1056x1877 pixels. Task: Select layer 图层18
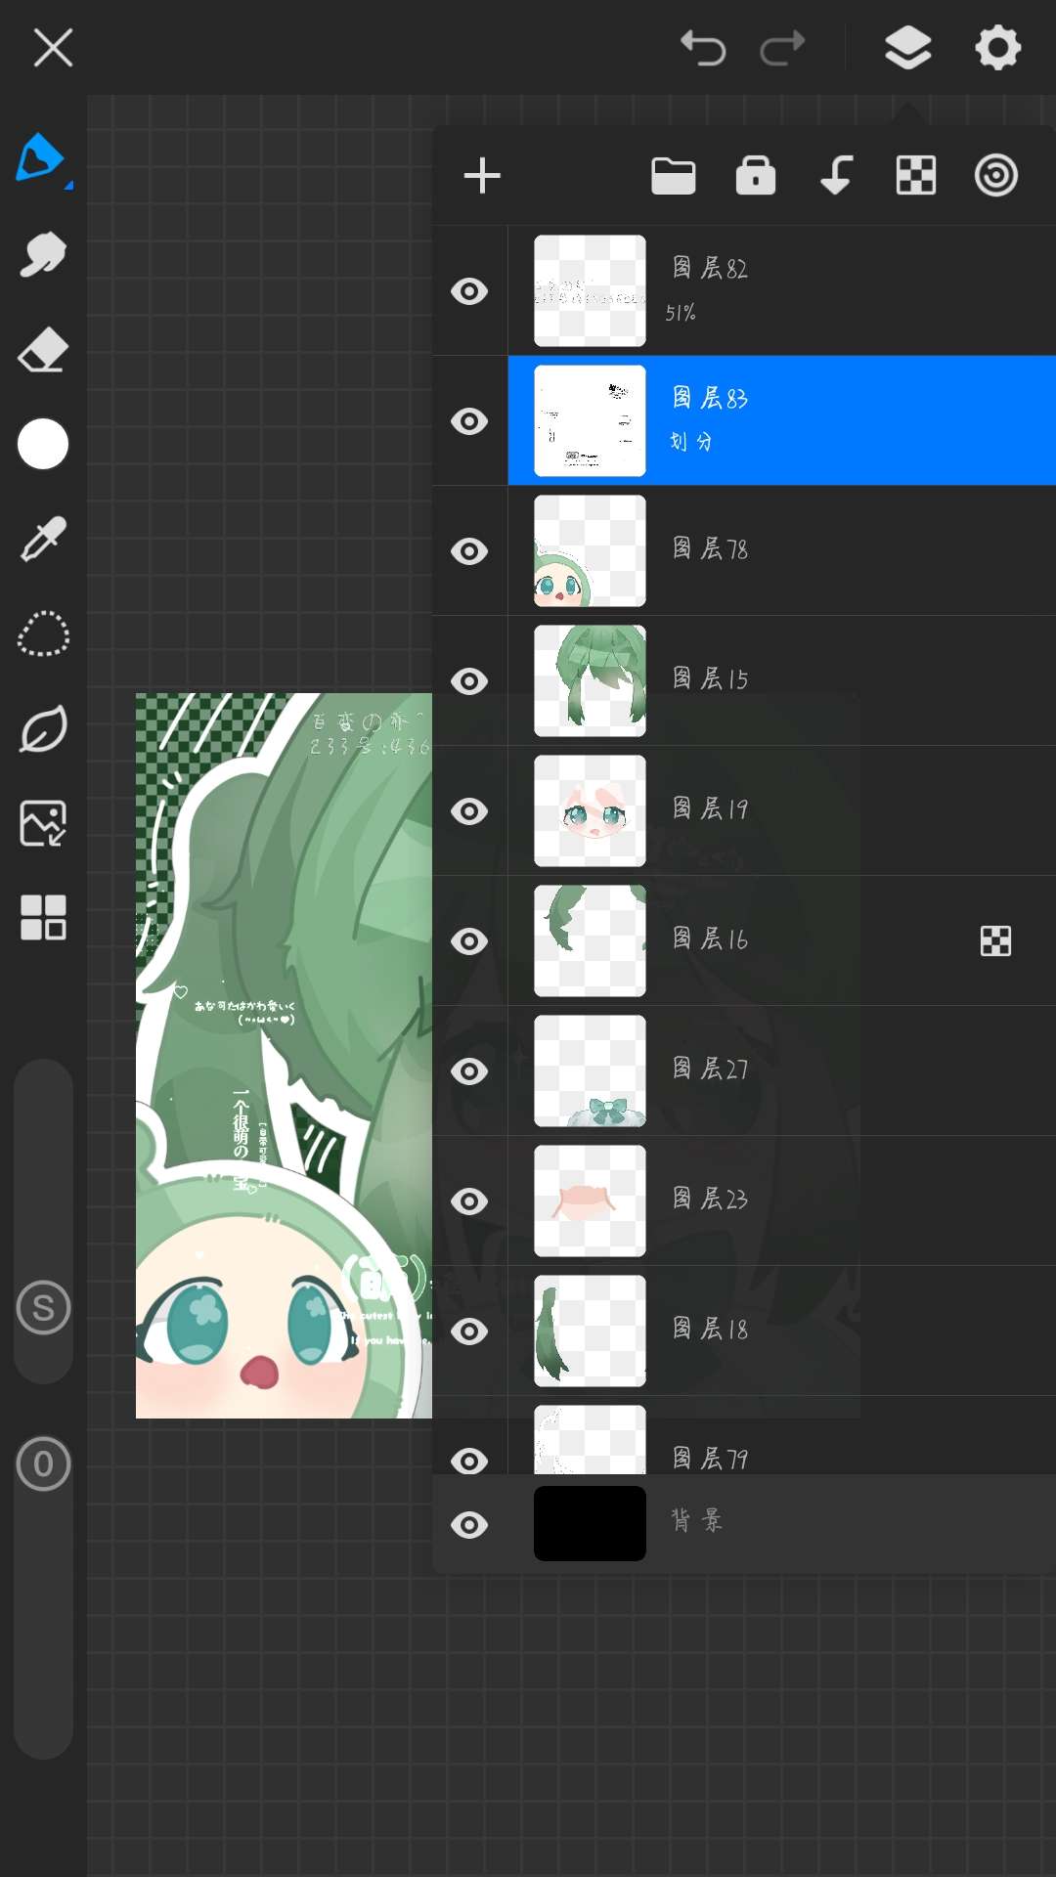(x=782, y=1331)
